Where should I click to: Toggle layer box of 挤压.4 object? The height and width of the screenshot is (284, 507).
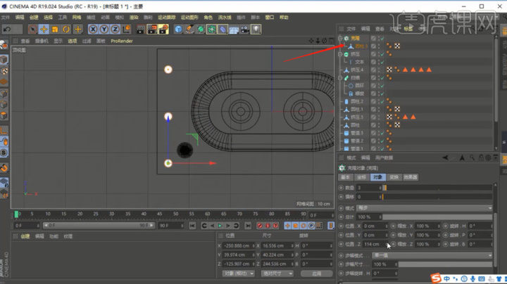tap(374, 70)
